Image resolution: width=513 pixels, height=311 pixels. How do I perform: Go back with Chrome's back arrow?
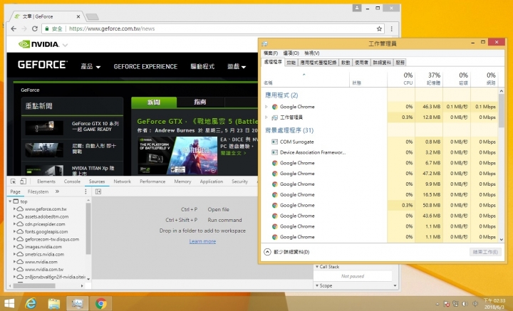pyautogui.click(x=14, y=28)
